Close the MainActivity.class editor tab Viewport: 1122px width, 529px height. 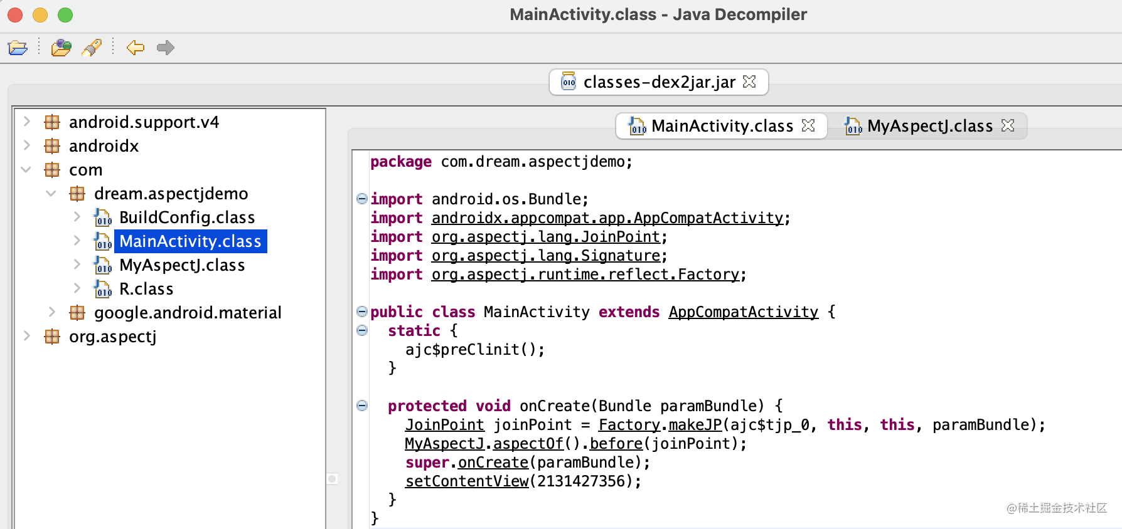click(x=808, y=125)
